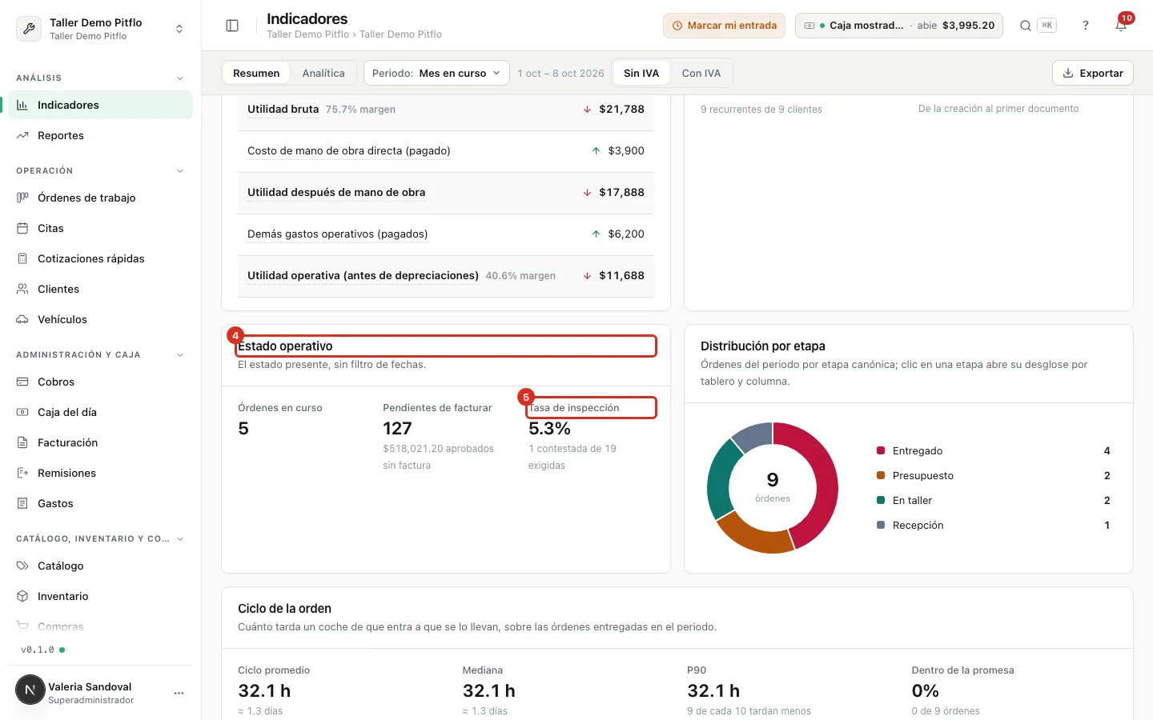1153x720 pixels.
Task: Click the Presupuesto legend row
Action: (994, 475)
